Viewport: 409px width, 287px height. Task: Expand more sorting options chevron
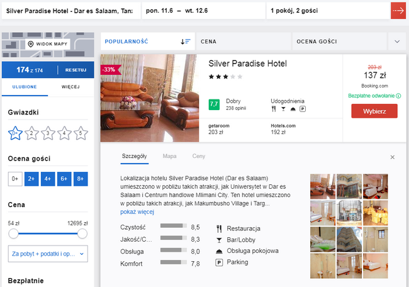click(x=396, y=42)
